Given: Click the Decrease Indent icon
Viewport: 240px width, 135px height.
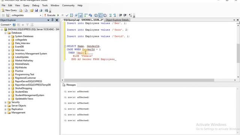Looking at the screenshot, I should tap(120, 15).
